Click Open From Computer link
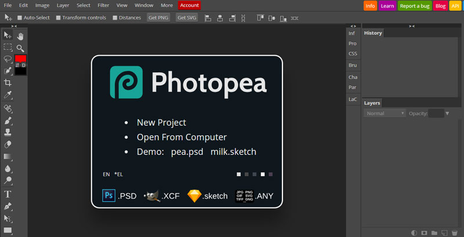This screenshot has height=237, width=464. [x=182, y=137]
